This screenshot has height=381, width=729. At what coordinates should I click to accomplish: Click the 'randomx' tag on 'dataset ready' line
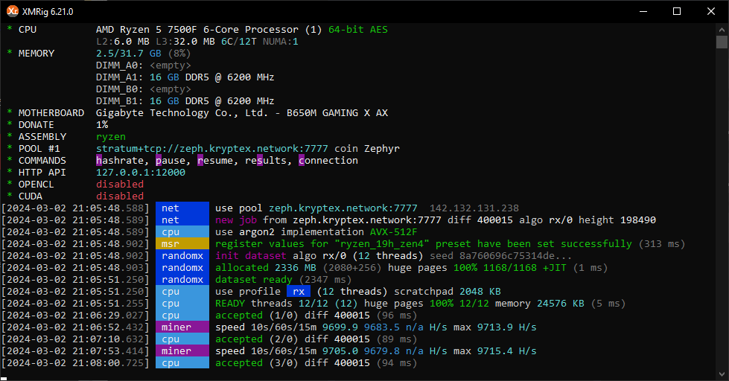[x=182, y=280]
